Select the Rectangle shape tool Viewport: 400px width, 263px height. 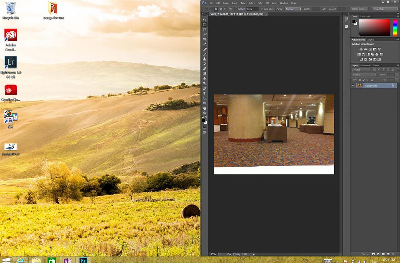(x=205, y=103)
